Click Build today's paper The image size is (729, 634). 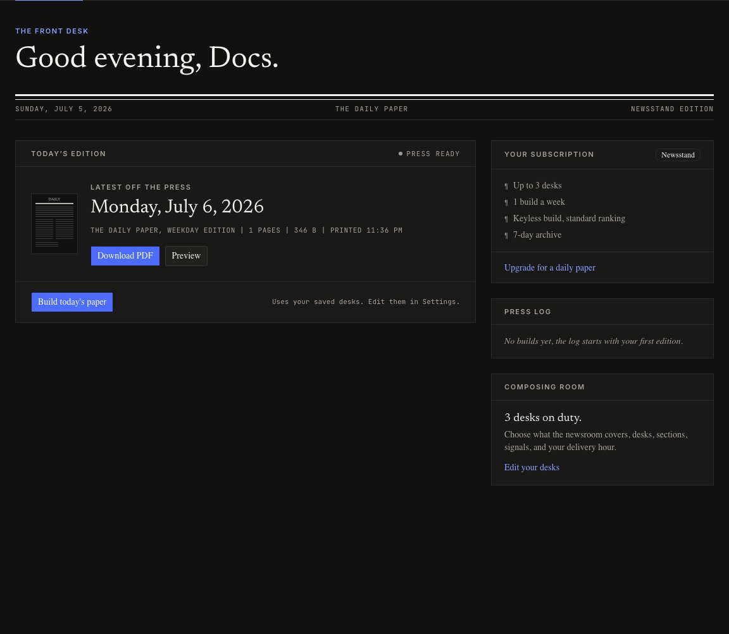pos(72,302)
